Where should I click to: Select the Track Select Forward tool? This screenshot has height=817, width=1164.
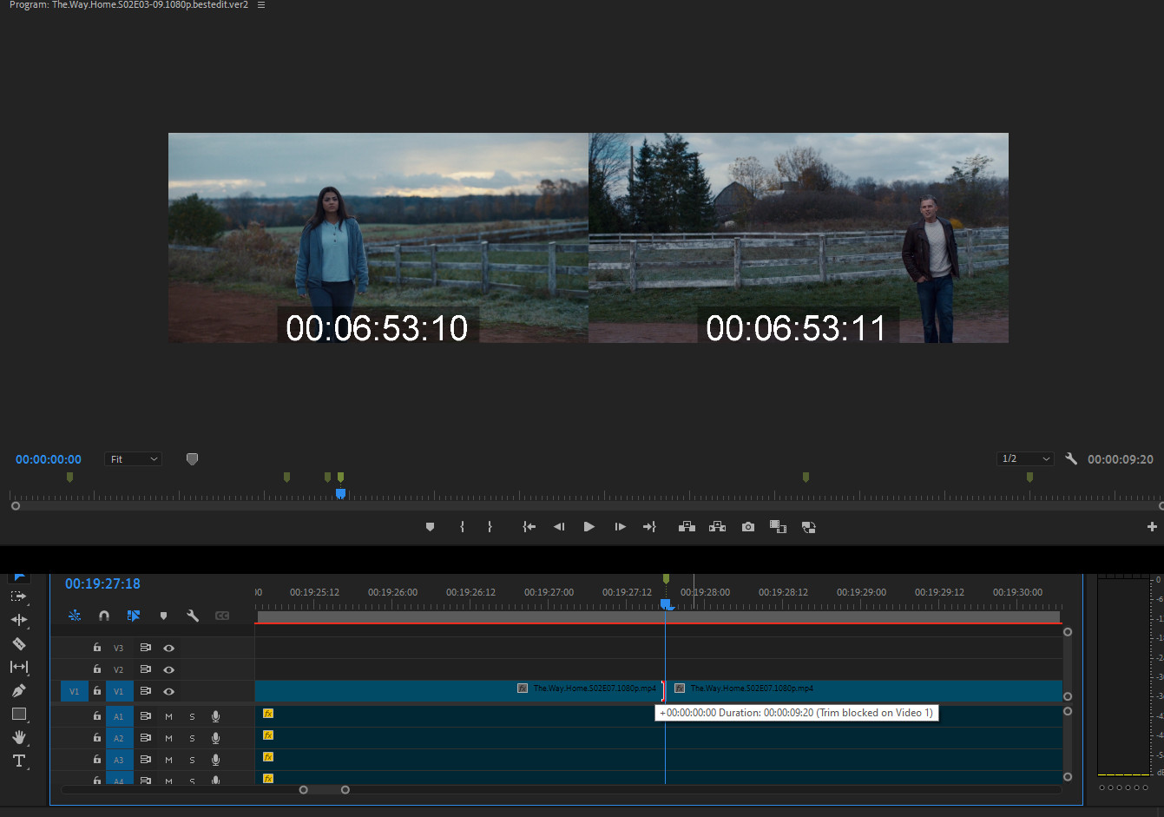point(18,596)
